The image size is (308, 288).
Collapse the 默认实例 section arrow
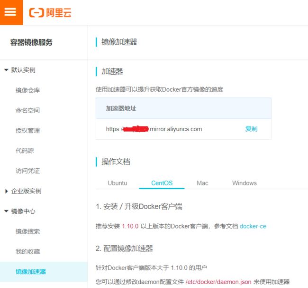coord(6,70)
